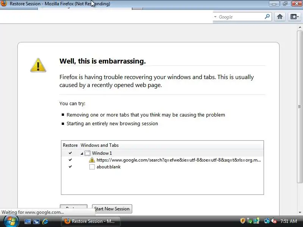Click the Restore column header

[x=70, y=145]
